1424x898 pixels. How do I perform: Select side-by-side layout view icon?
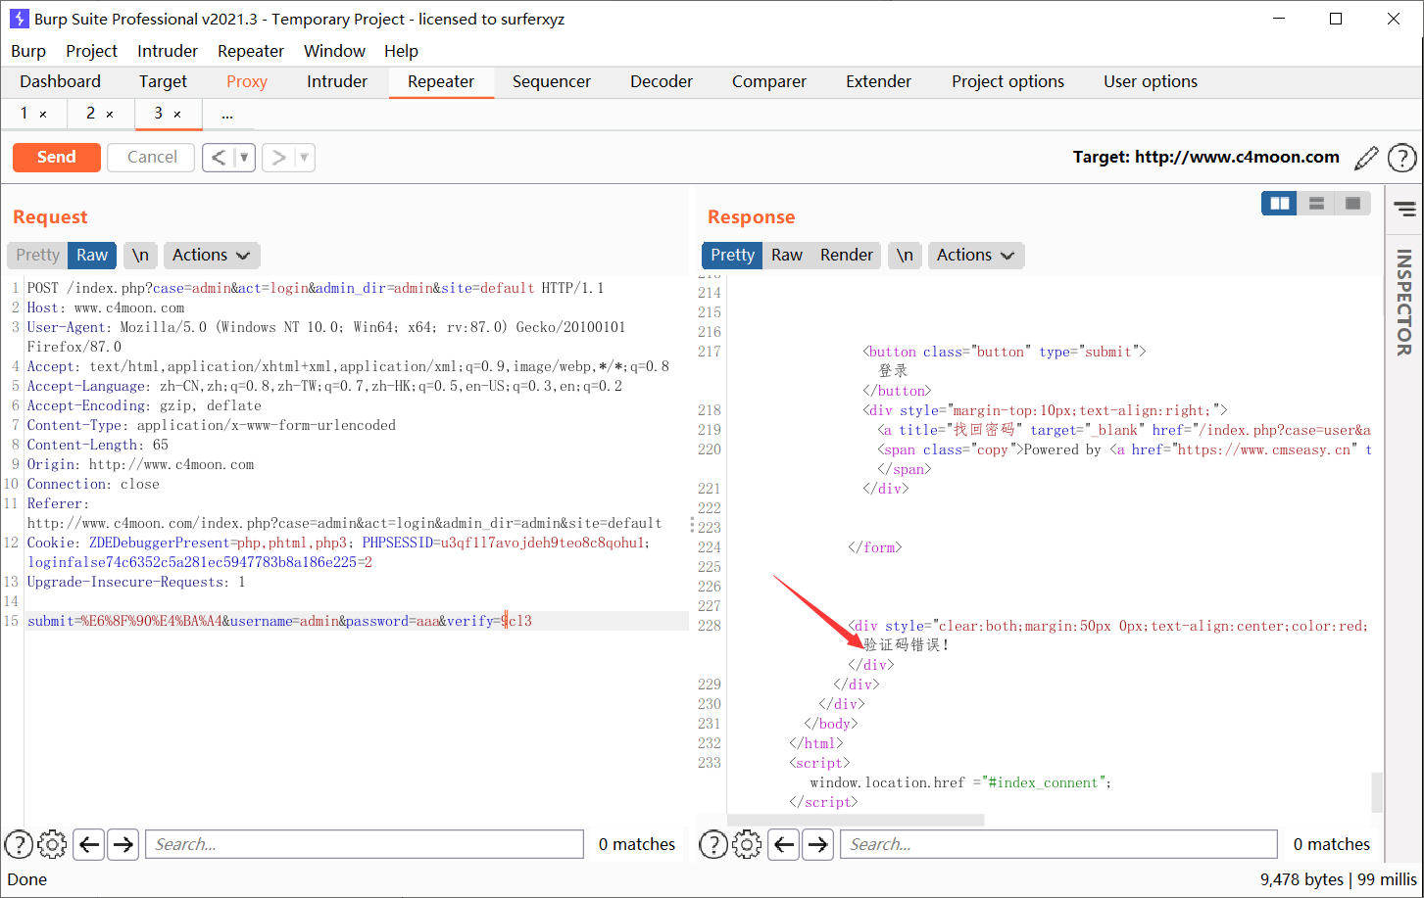1279,203
